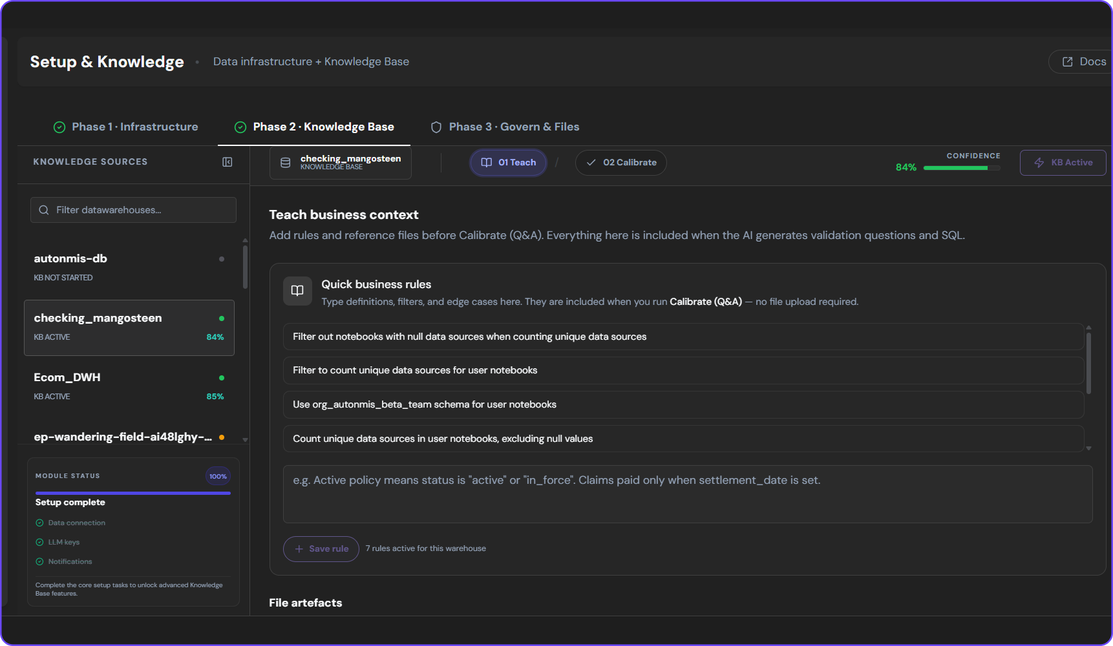Click the Save rule button
Image resolution: width=1113 pixels, height=646 pixels.
321,549
